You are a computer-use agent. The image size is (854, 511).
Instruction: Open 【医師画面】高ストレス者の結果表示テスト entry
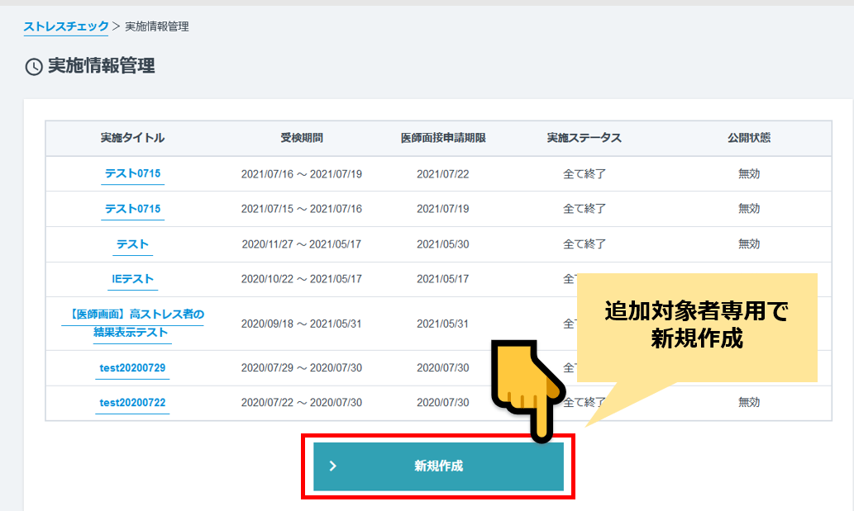point(132,324)
